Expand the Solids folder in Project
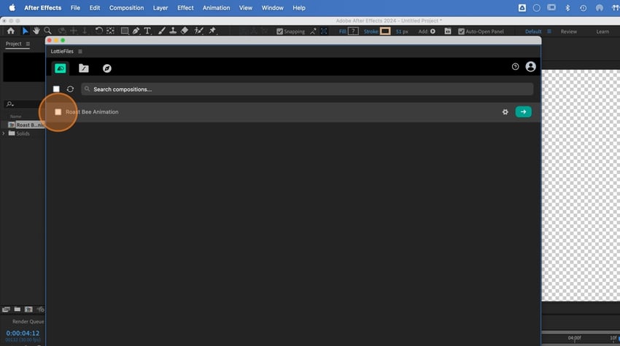Image resolution: width=620 pixels, height=346 pixels. click(4, 133)
